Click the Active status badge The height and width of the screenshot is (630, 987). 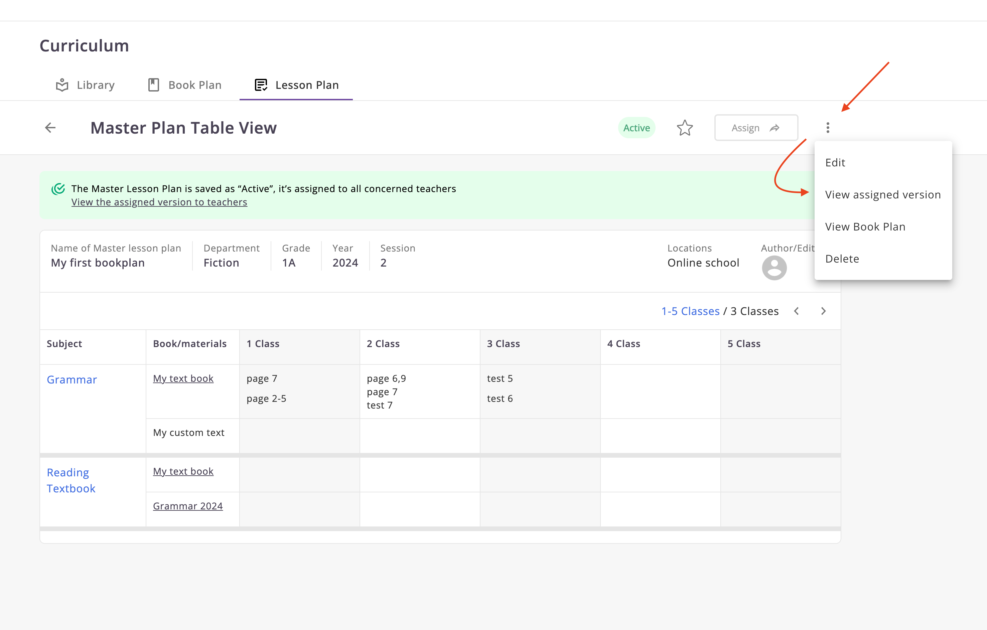click(636, 128)
